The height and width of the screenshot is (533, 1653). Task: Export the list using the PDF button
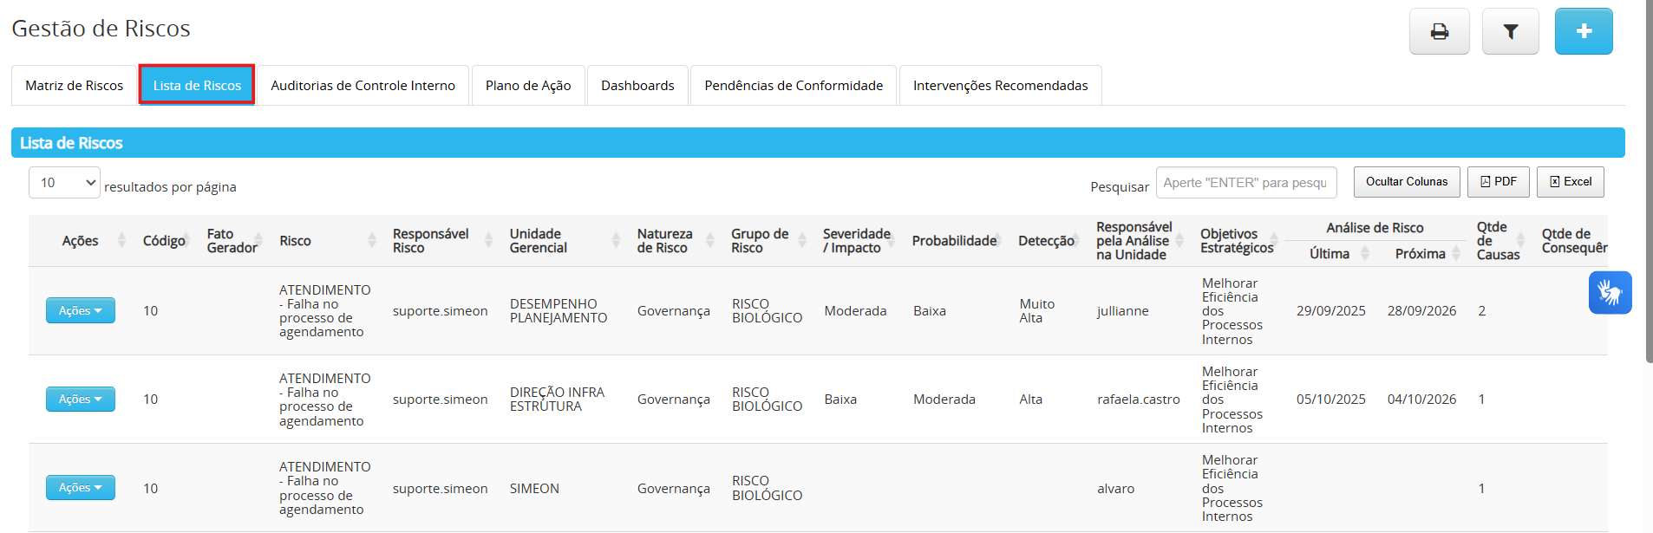click(1498, 182)
